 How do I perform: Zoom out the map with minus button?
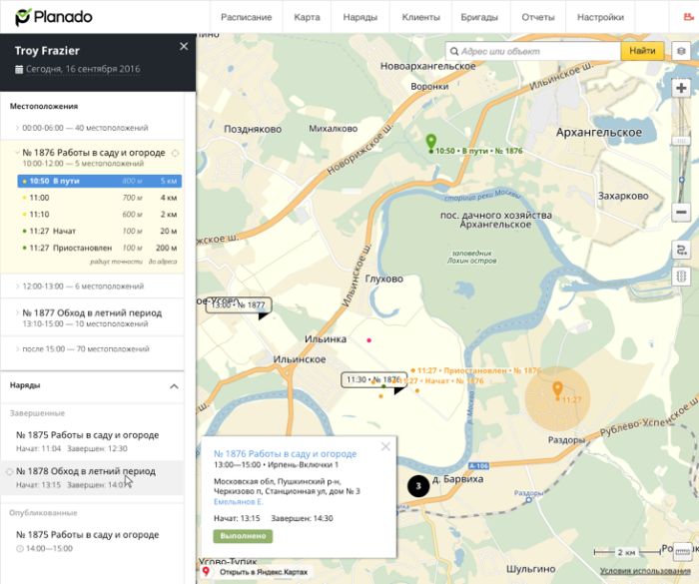coord(681,213)
